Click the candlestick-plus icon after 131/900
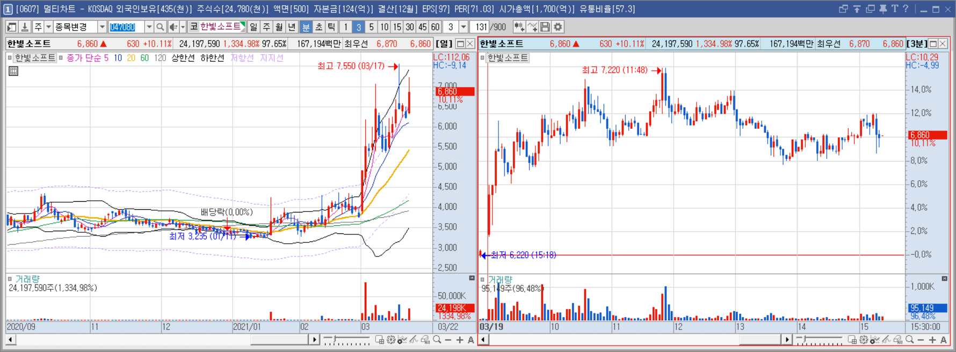 click(x=519, y=27)
